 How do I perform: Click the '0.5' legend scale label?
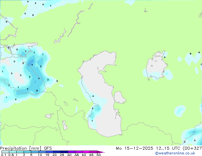[x=11, y=155]
